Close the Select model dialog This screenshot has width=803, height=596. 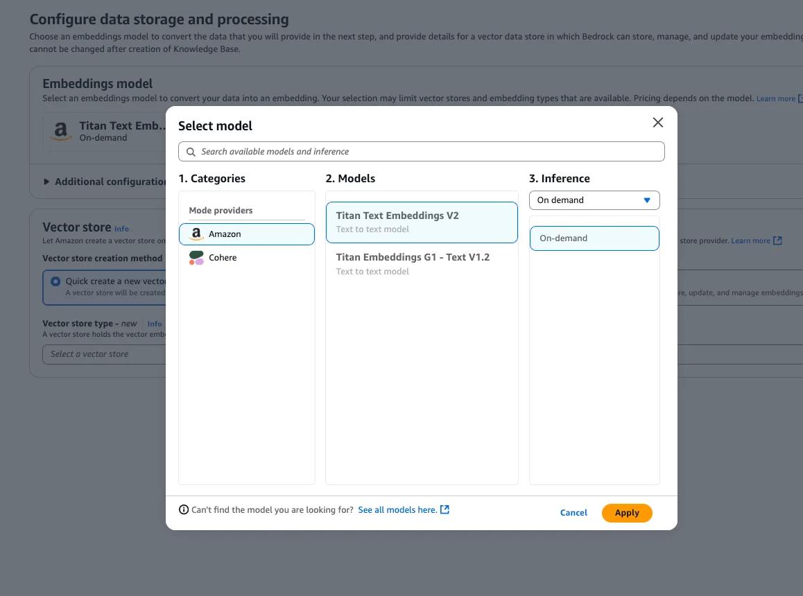(657, 123)
